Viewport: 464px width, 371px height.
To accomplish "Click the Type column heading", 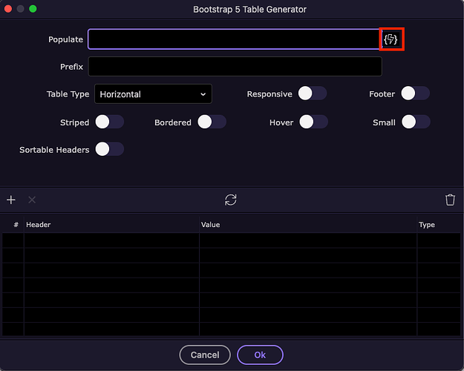I will (427, 225).
